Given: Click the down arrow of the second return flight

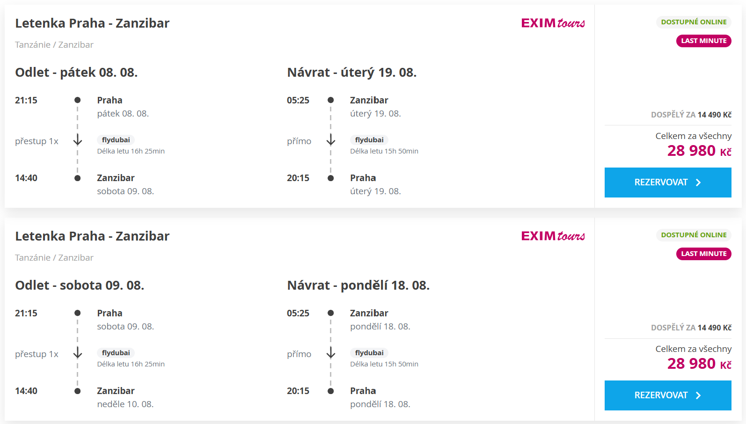Looking at the screenshot, I should click(331, 353).
